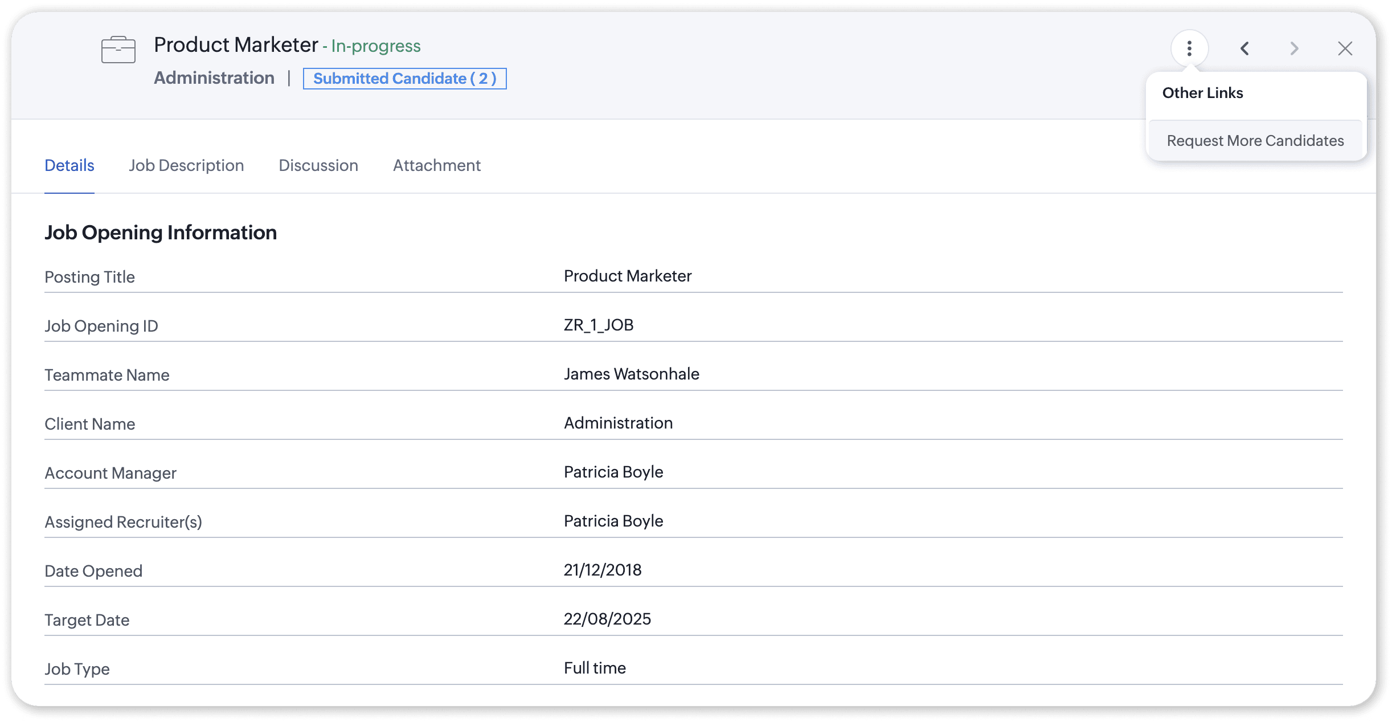The image size is (1392, 722).
Task: Go to the next job record arrow
Action: tap(1294, 48)
